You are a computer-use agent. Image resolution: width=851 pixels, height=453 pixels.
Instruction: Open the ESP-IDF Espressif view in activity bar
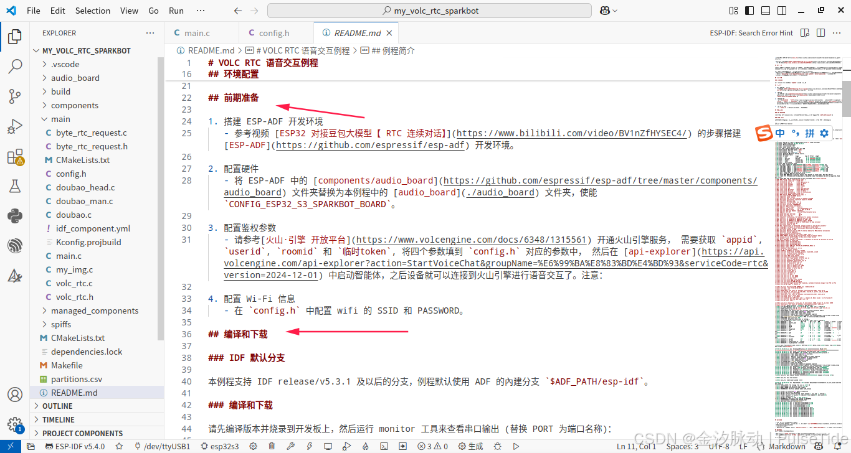15,245
